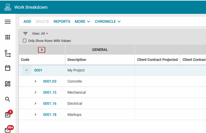Expand columns using the arrow above Code
Image resolution: width=206 pixels, height=133 pixels.
[42, 50]
